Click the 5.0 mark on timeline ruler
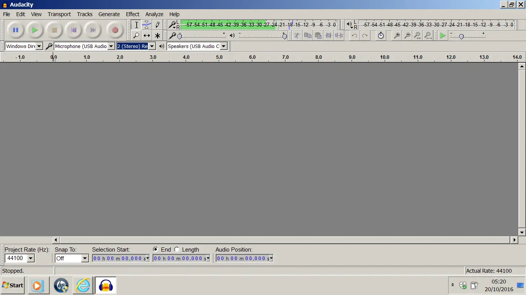The width and height of the screenshot is (526, 295). (x=219, y=57)
